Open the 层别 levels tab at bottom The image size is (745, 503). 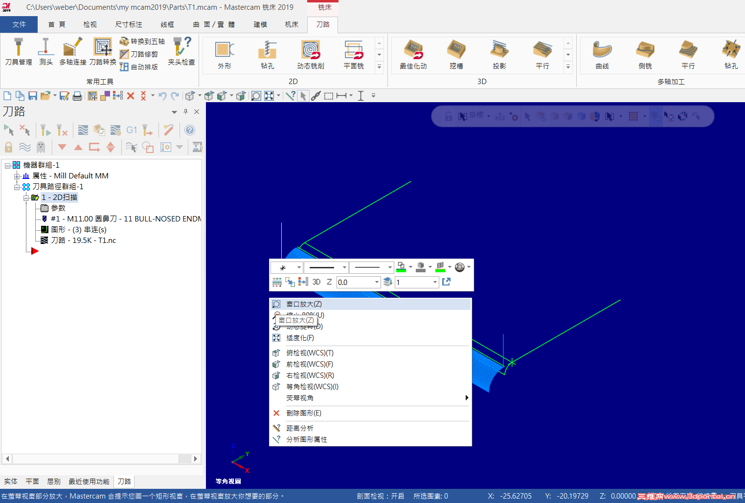point(53,481)
